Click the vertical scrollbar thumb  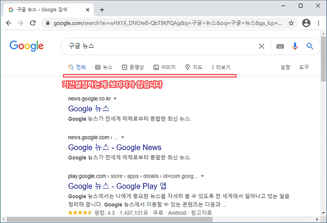click(323, 59)
